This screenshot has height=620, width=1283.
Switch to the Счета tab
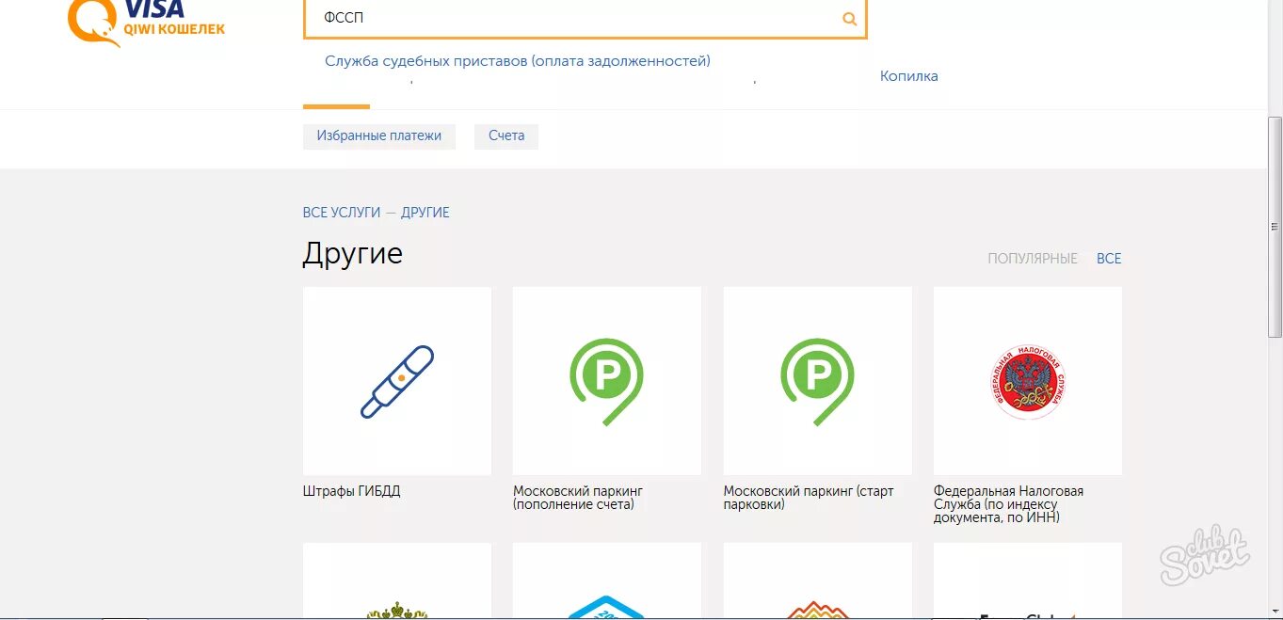tap(506, 135)
